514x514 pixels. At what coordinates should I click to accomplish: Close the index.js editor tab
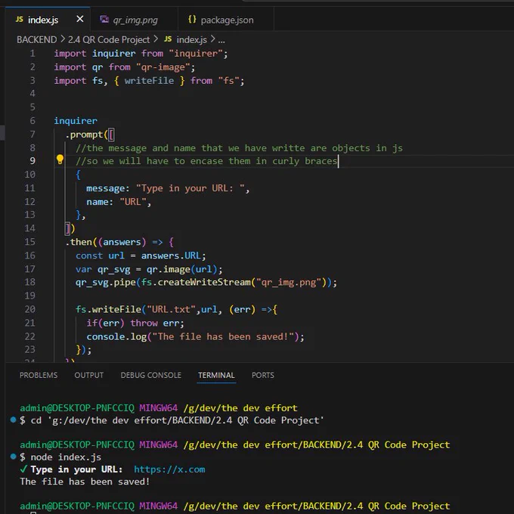click(79, 20)
